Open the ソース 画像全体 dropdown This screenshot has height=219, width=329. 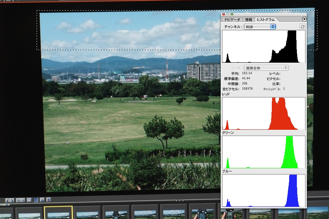pyautogui.click(x=266, y=68)
